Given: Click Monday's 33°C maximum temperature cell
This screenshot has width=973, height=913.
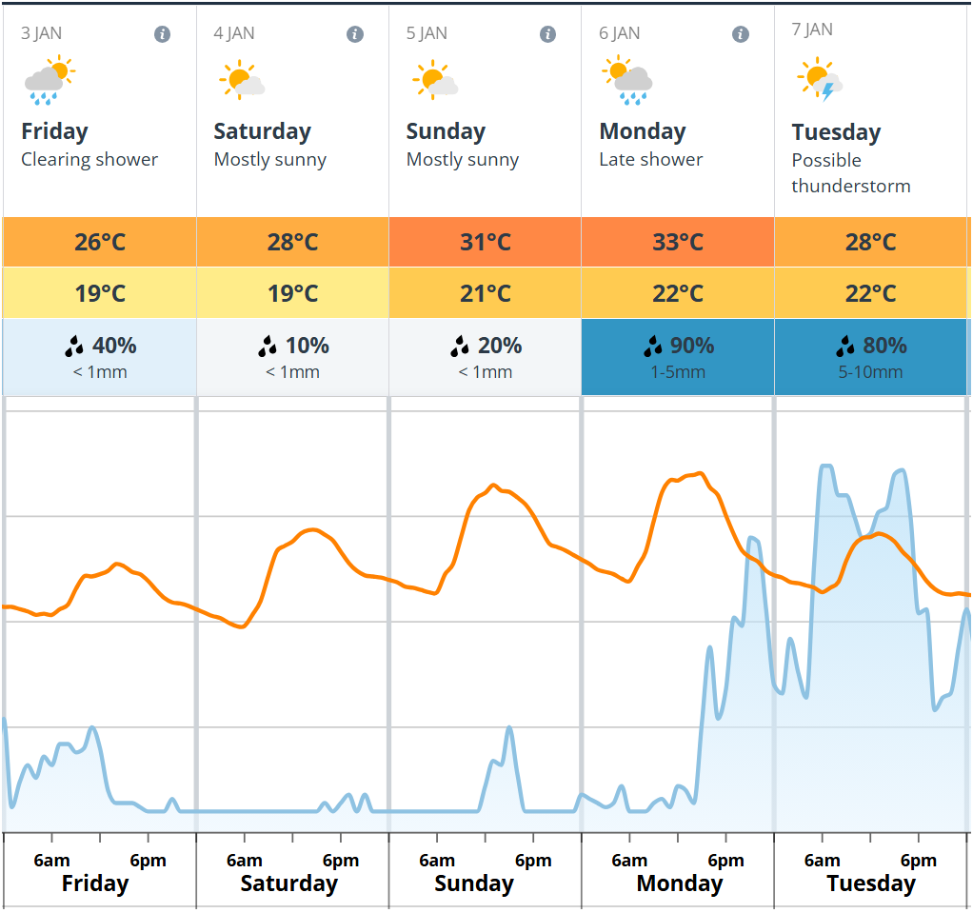Looking at the screenshot, I should tap(678, 242).
